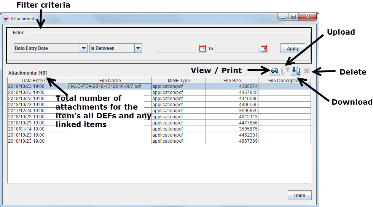Click into the start date field

tap(175, 48)
